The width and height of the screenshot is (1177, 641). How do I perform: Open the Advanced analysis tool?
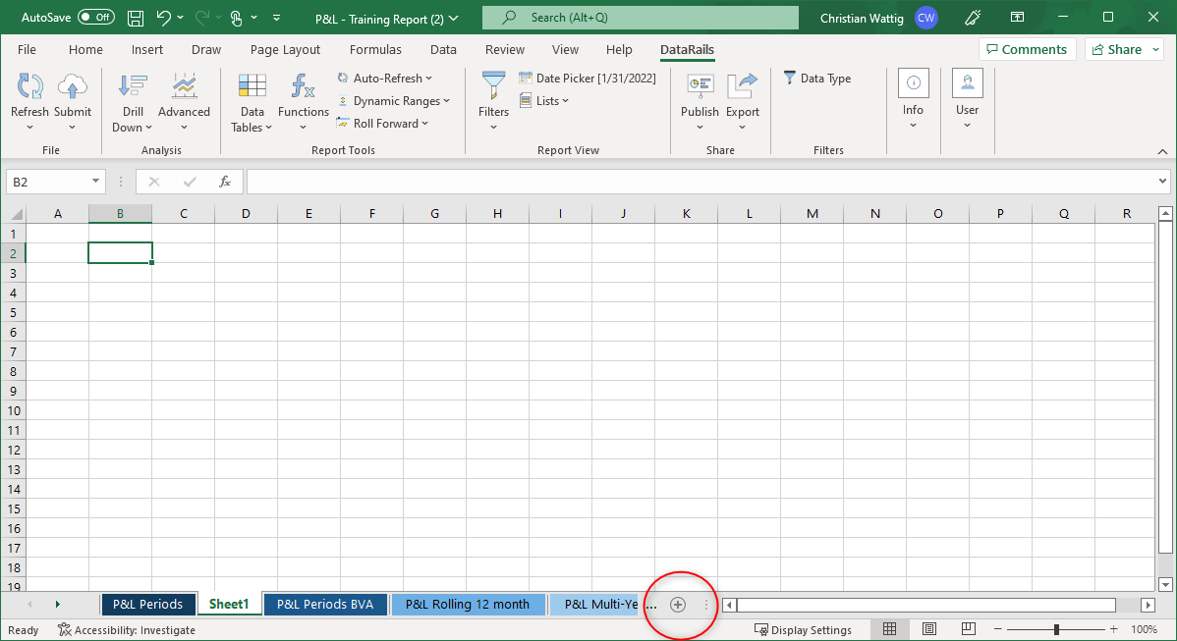(184, 103)
